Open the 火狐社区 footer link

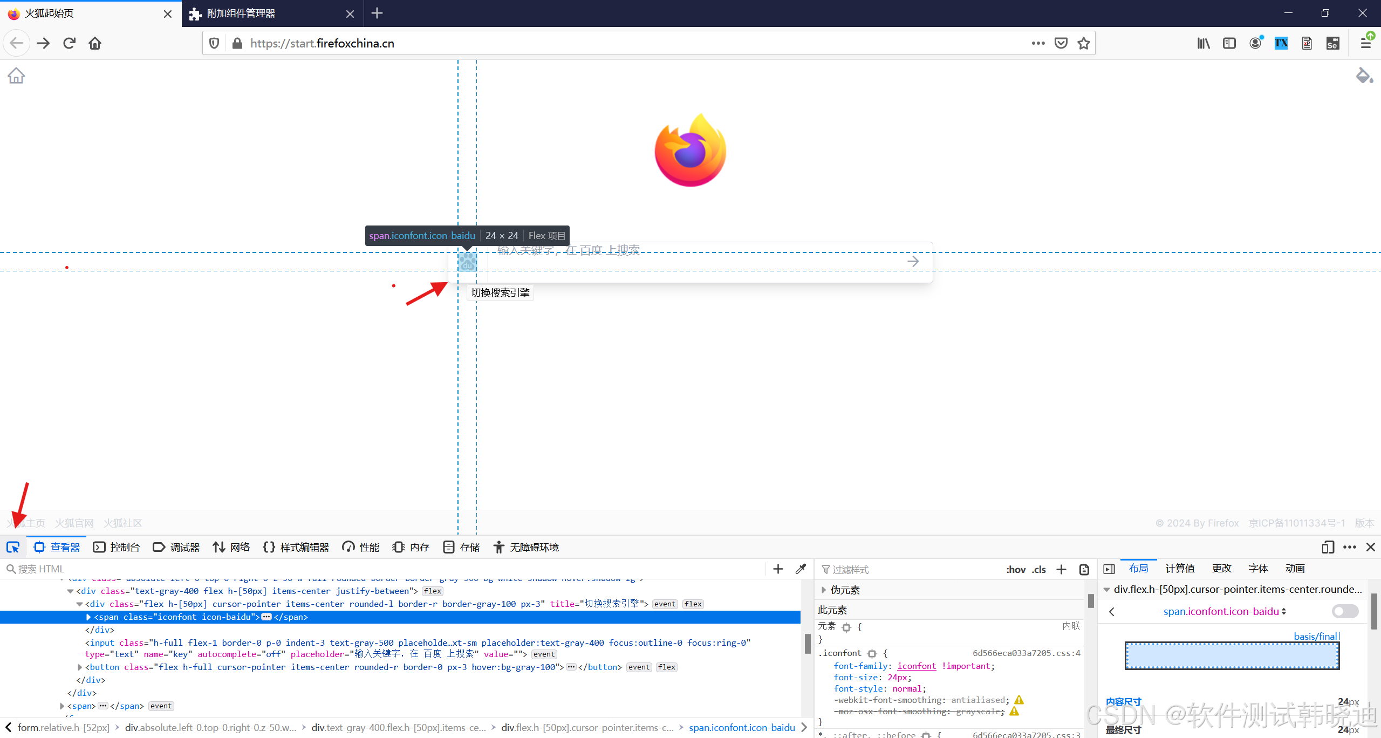(x=123, y=523)
